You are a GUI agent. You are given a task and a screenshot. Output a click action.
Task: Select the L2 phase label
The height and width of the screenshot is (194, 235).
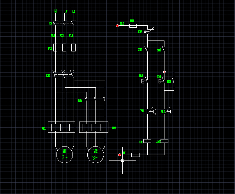pyautogui.click(x=66, y=11)
